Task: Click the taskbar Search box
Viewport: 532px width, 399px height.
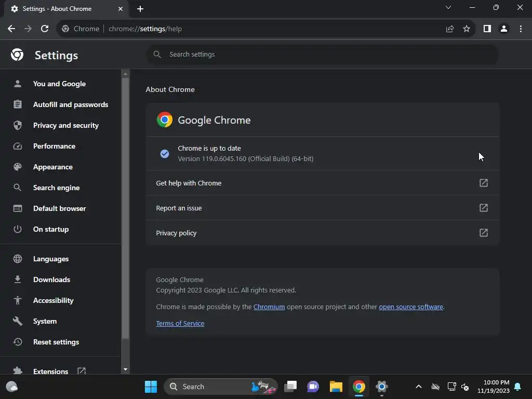Action: tap(221, 387)
